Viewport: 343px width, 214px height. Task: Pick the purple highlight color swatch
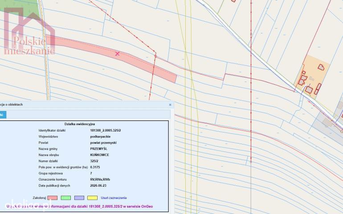tap(79, 198)
